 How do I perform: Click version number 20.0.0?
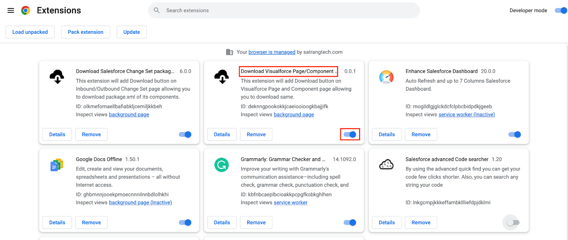pyautogui.click(x=488, y=71)
